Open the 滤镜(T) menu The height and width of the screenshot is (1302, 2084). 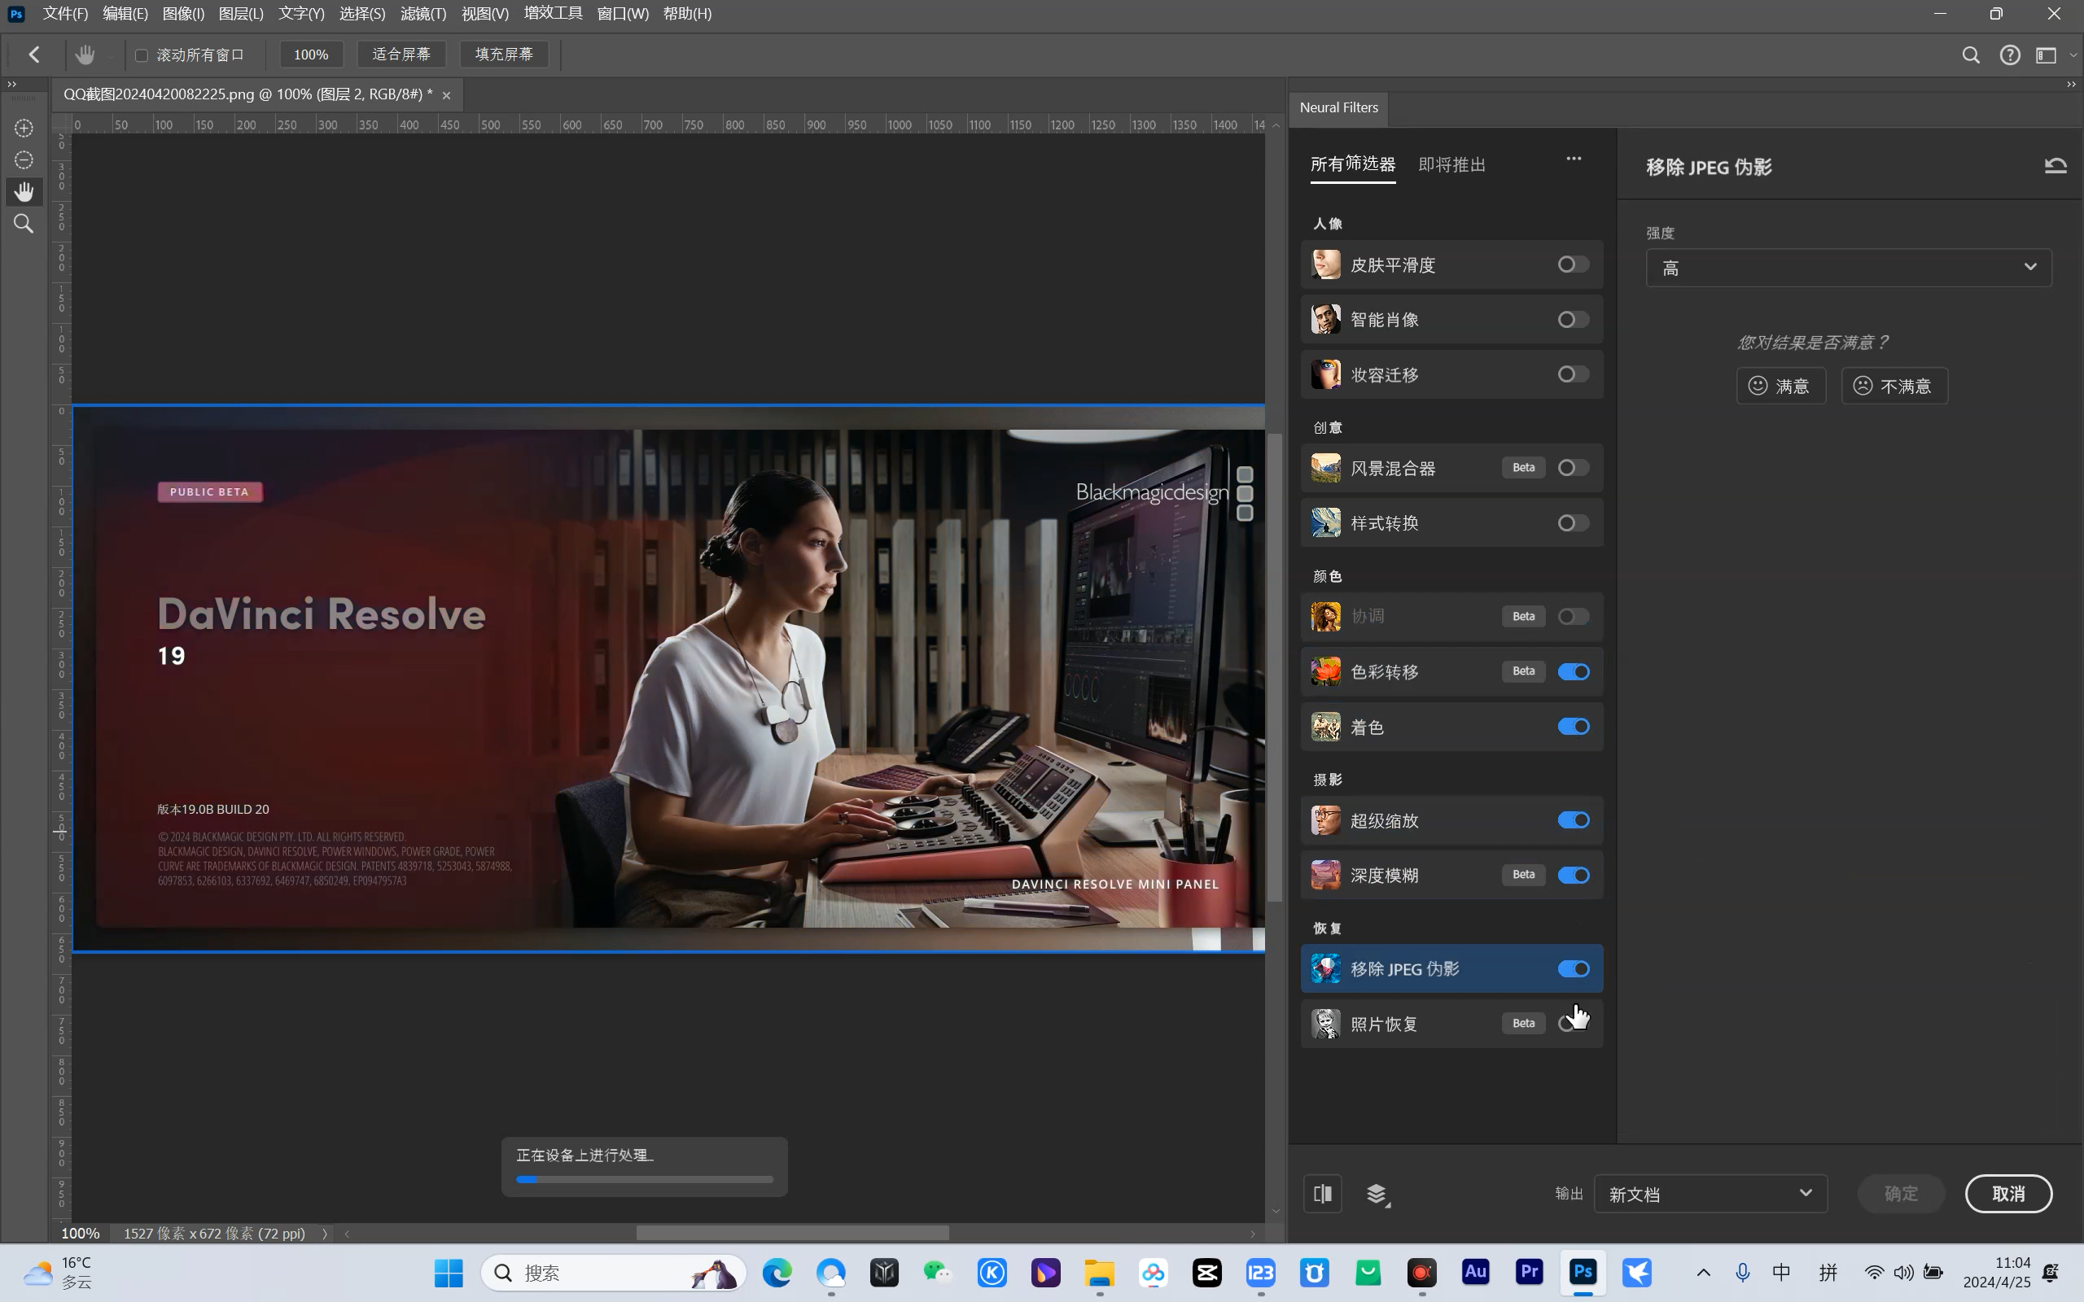422,14
